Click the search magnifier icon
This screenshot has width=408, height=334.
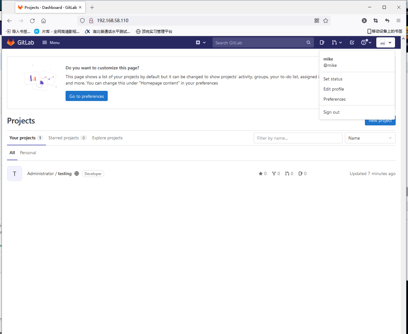[309, 42]
